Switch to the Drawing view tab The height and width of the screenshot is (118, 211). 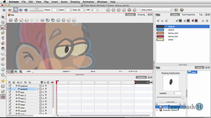point(141,14)
